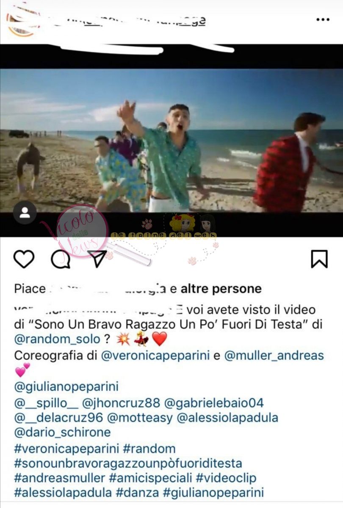Screen dimensions: 343x508
Task: Save post with the bookmark icon
Action: click(x=319, y=259)
